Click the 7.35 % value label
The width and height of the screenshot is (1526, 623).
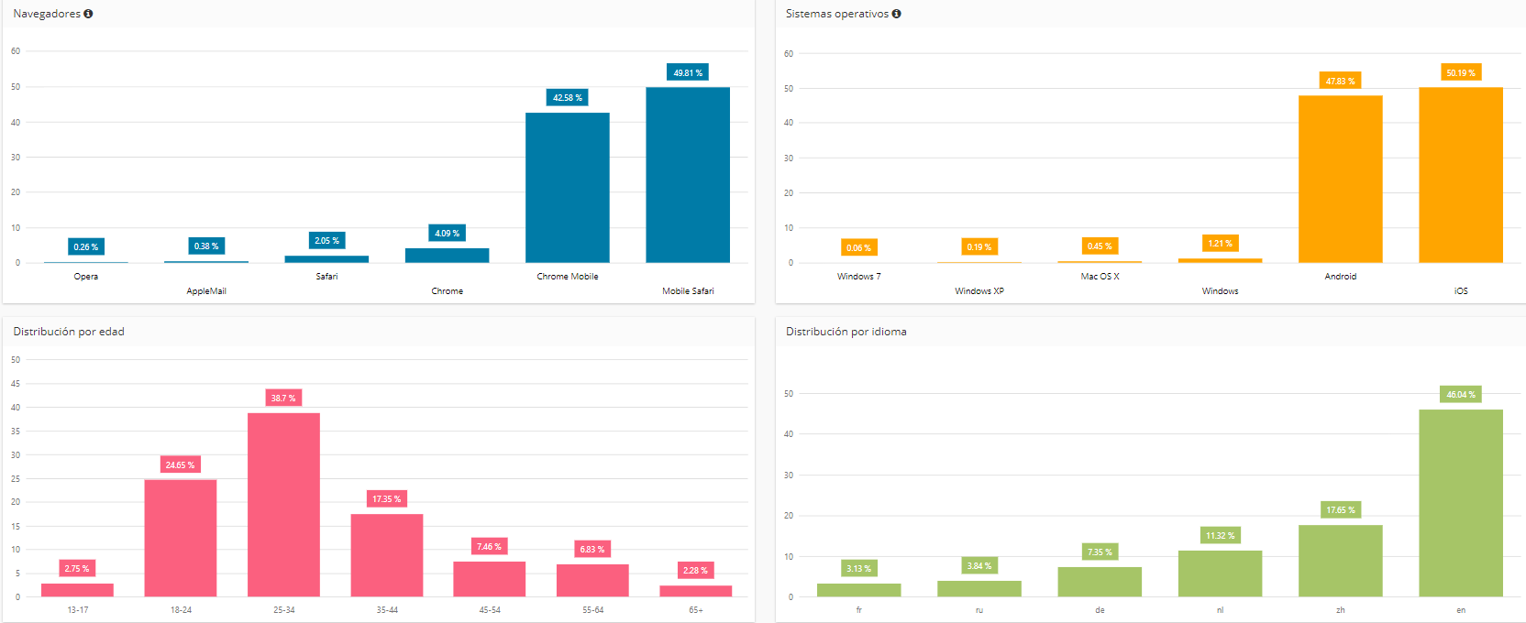pyautogui.click(x=1100, y=552)
